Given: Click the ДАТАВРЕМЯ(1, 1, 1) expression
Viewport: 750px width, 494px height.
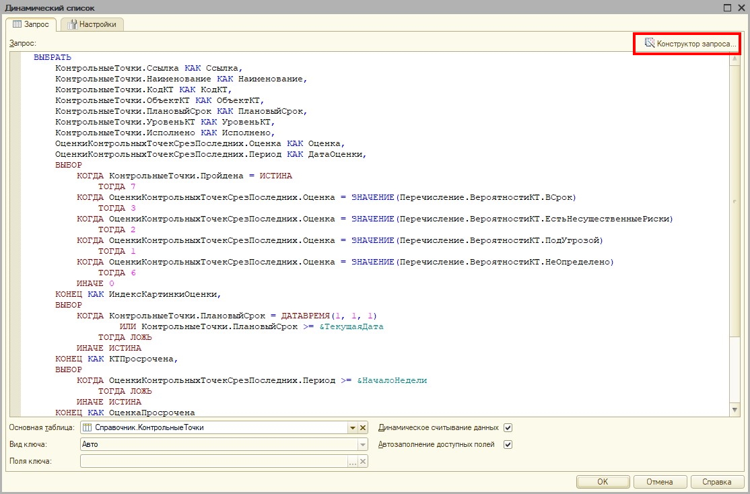Looking at the screenshot, I should [330, 316].
